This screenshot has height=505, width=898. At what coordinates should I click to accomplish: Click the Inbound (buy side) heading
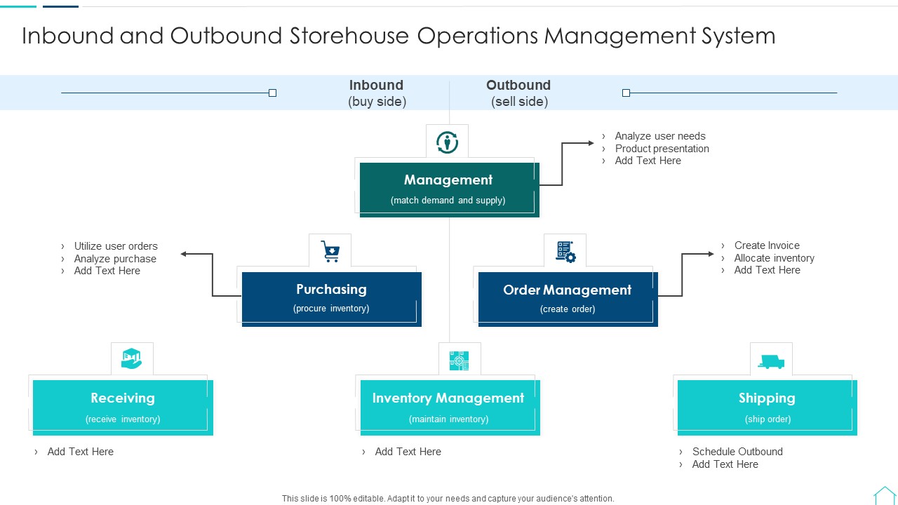pos(377,93)
